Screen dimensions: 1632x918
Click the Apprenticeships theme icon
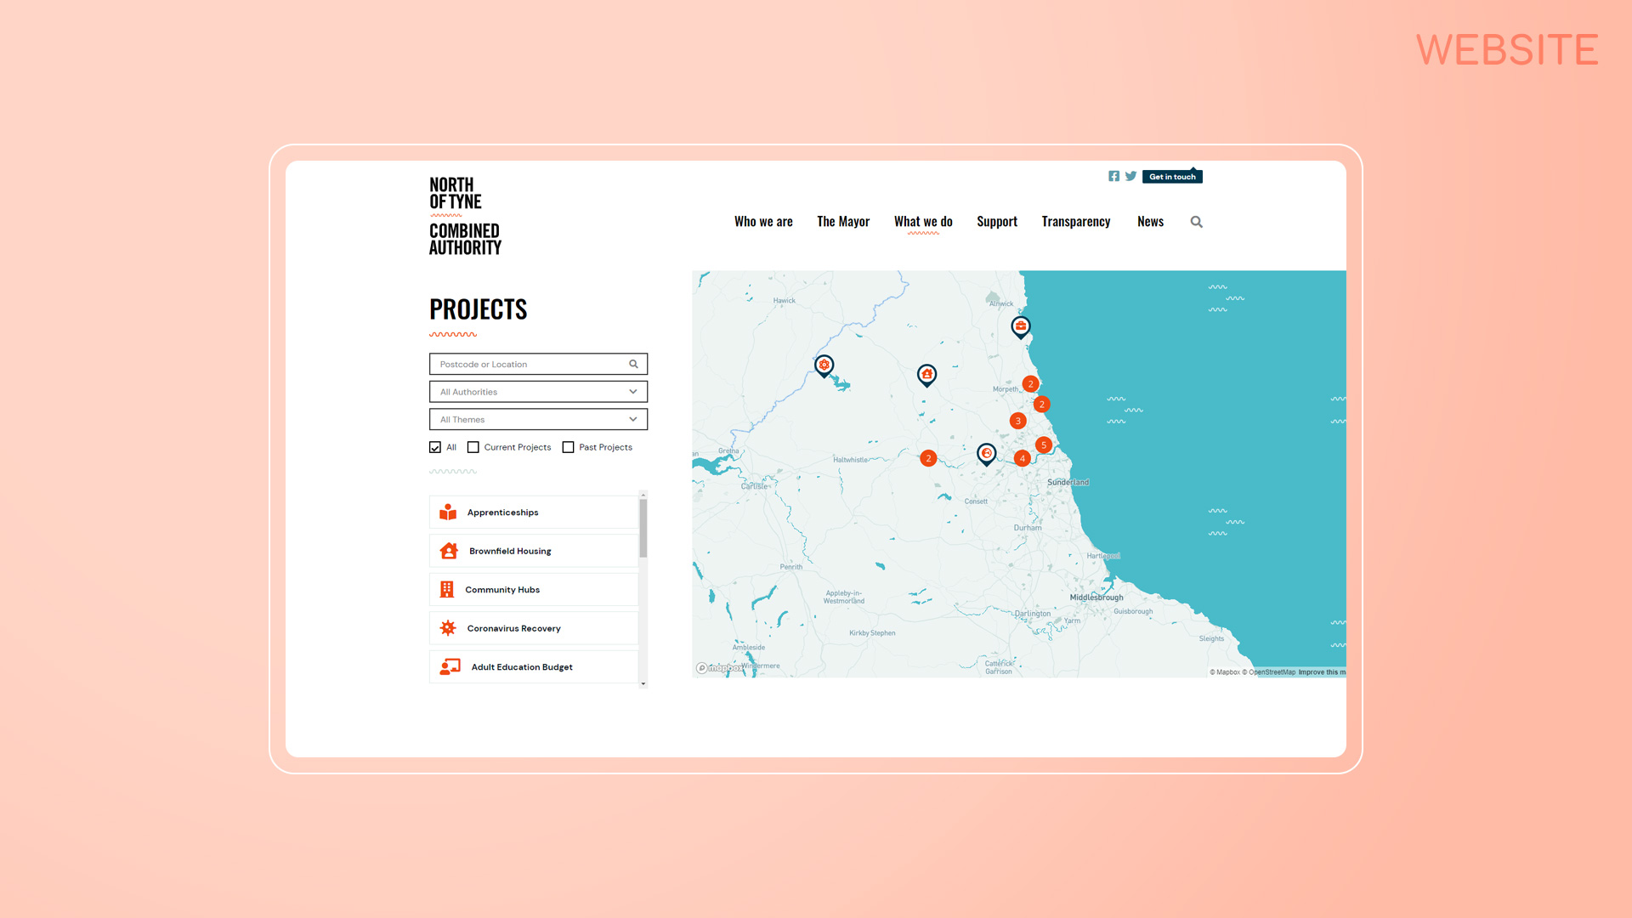448,513
